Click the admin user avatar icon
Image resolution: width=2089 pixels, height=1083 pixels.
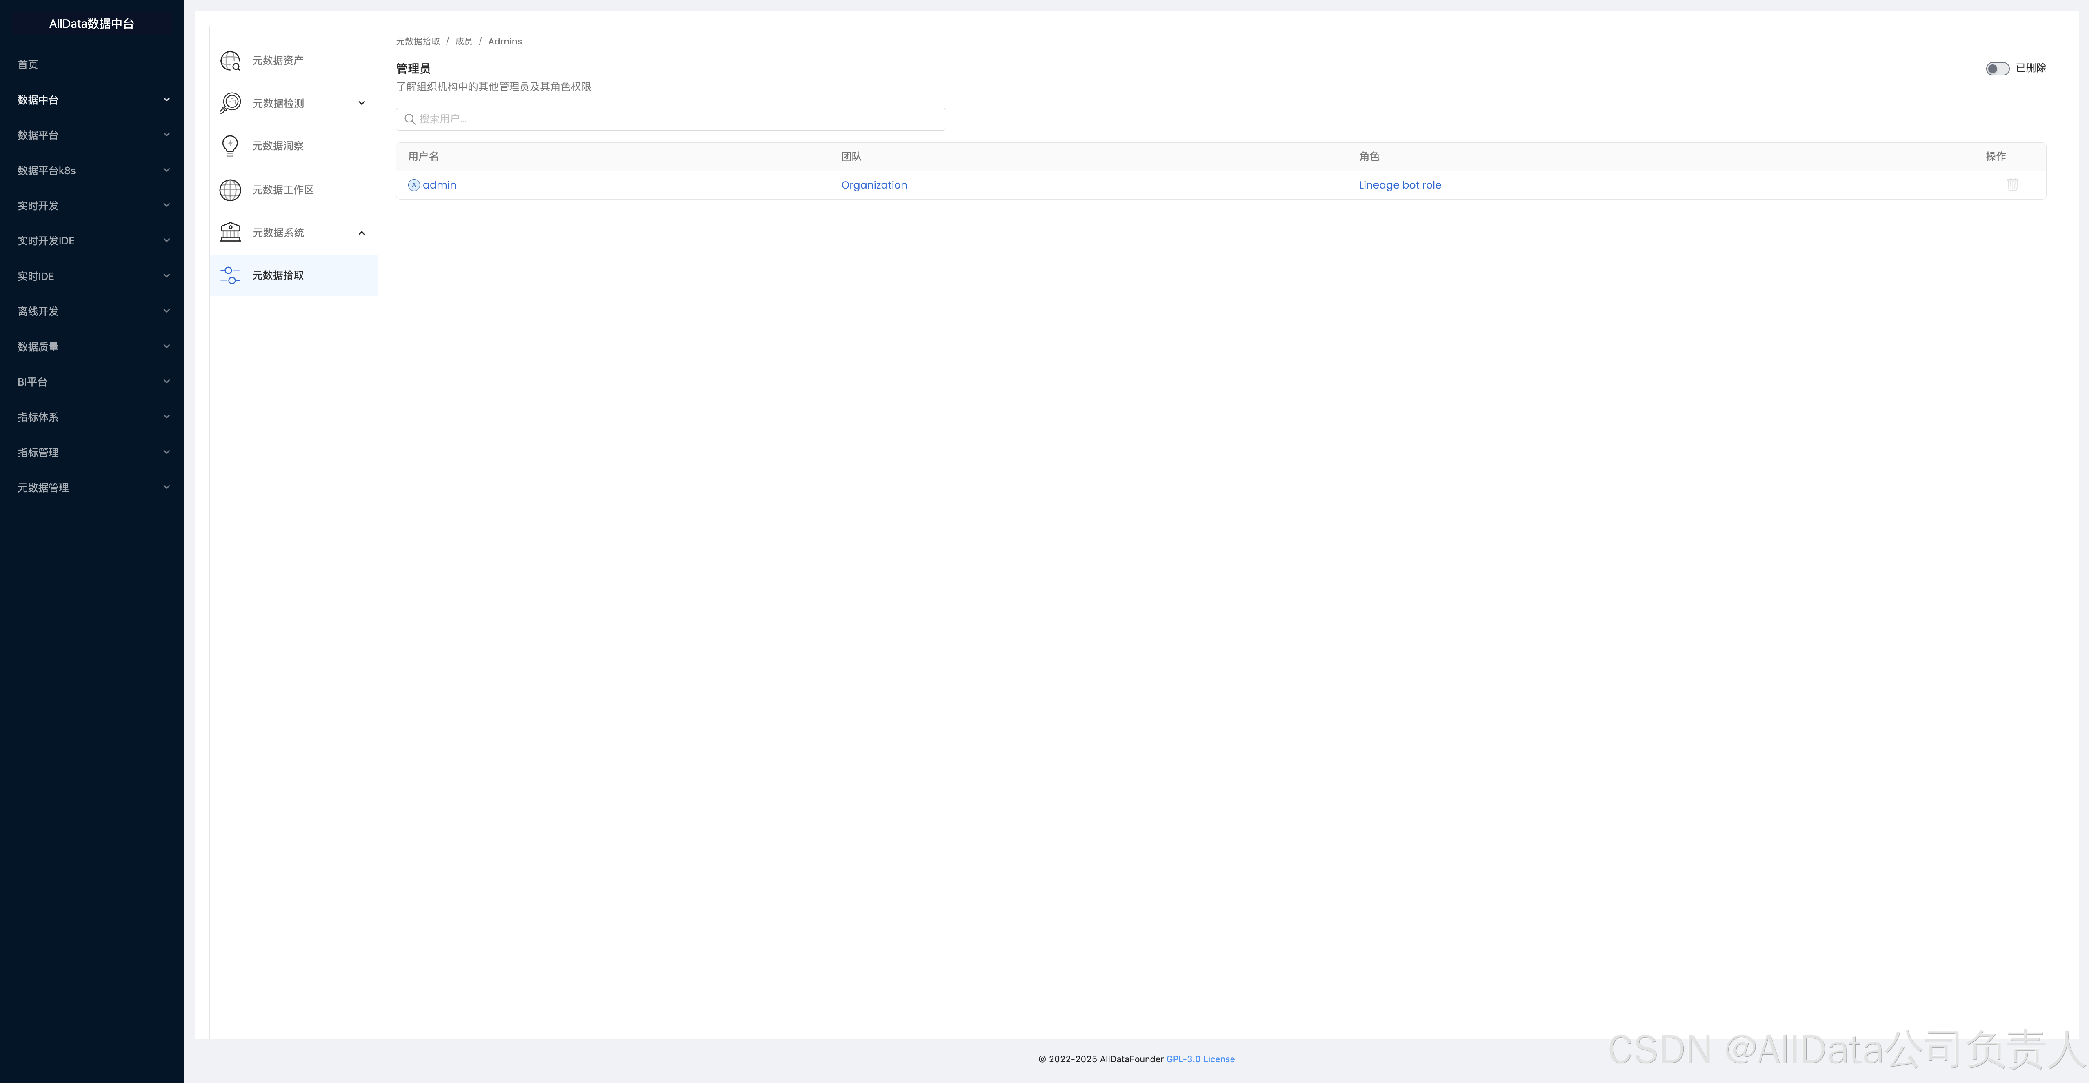[413, 186]
